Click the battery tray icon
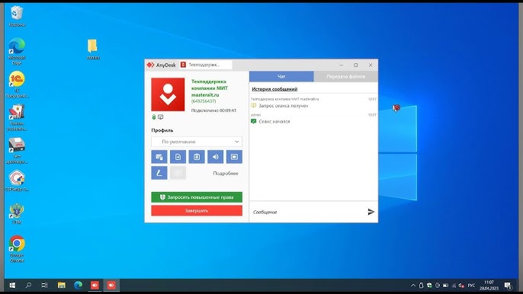Image resolution: width=523 pixels, height=294 pixels. (x=445, y=286)
